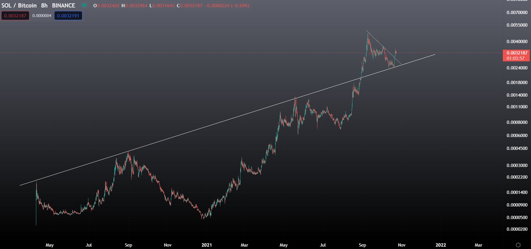Click the red sell price 0.0032187 button
The width and height of the screenshot is (531, 249).
[15, 16]
